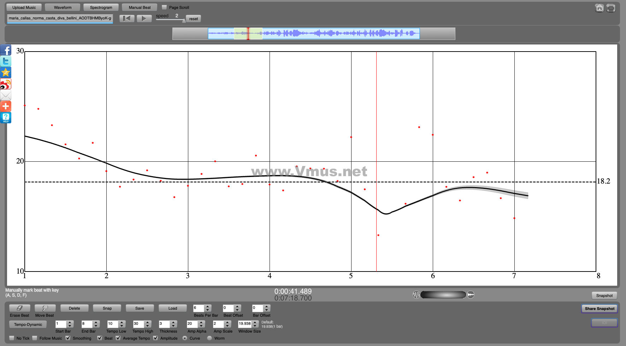The image size is (626, 346).
Task: Click the Share Snapshot button
Action: click(x=599, y=309)
